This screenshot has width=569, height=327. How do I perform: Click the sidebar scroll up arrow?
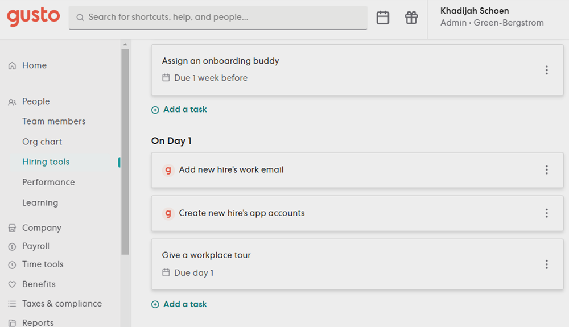tap(125, 44)
